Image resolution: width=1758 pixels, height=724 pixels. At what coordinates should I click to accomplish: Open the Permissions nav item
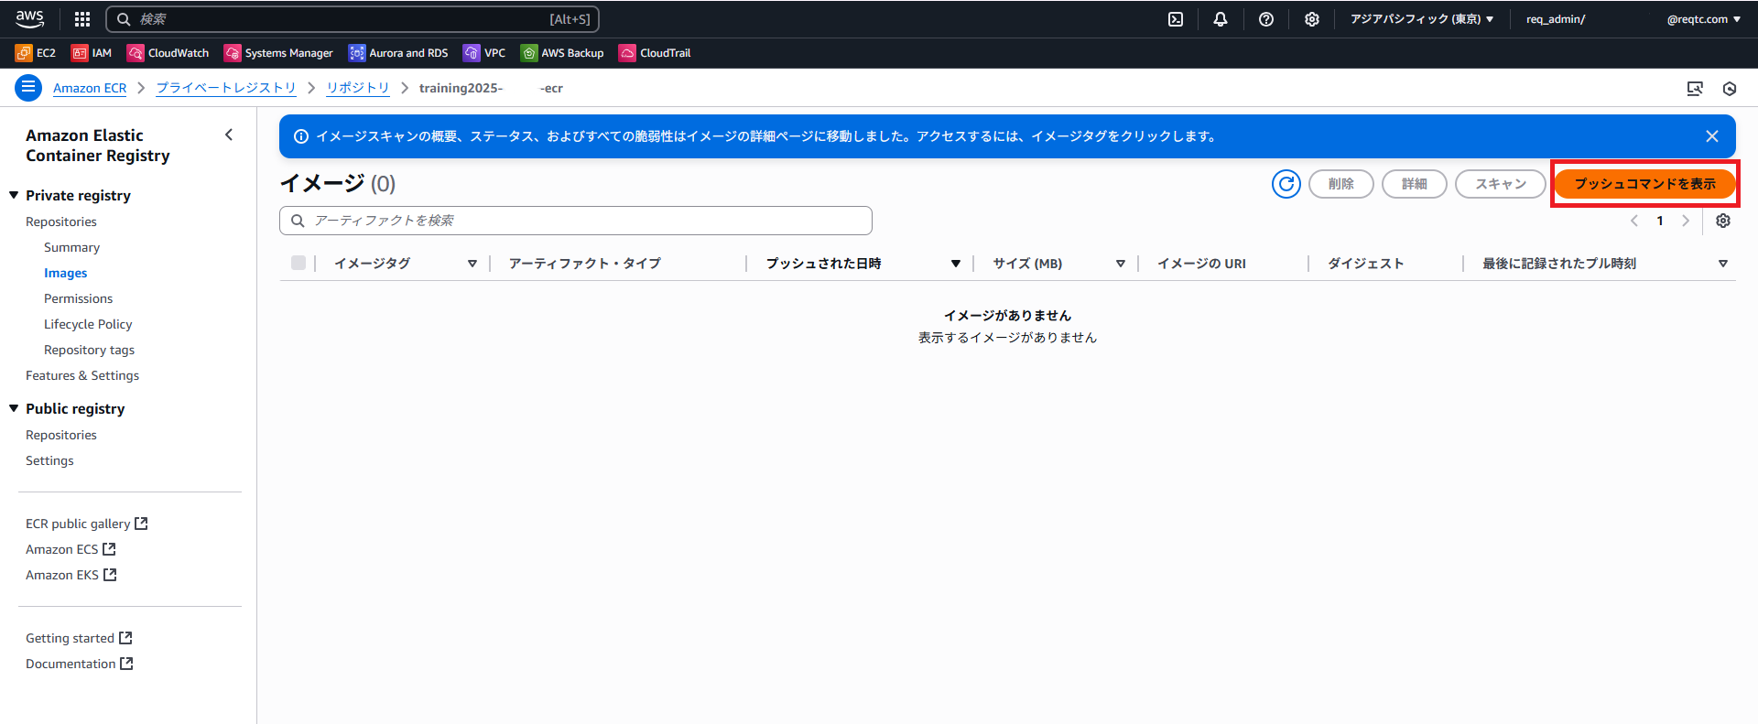pos(79,298)
